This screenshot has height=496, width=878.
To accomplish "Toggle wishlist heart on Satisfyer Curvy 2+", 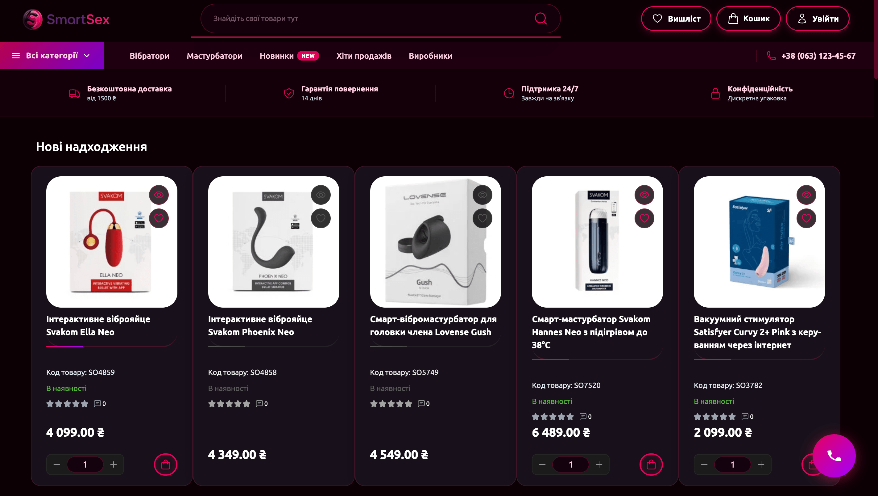I will click(806, 218).
